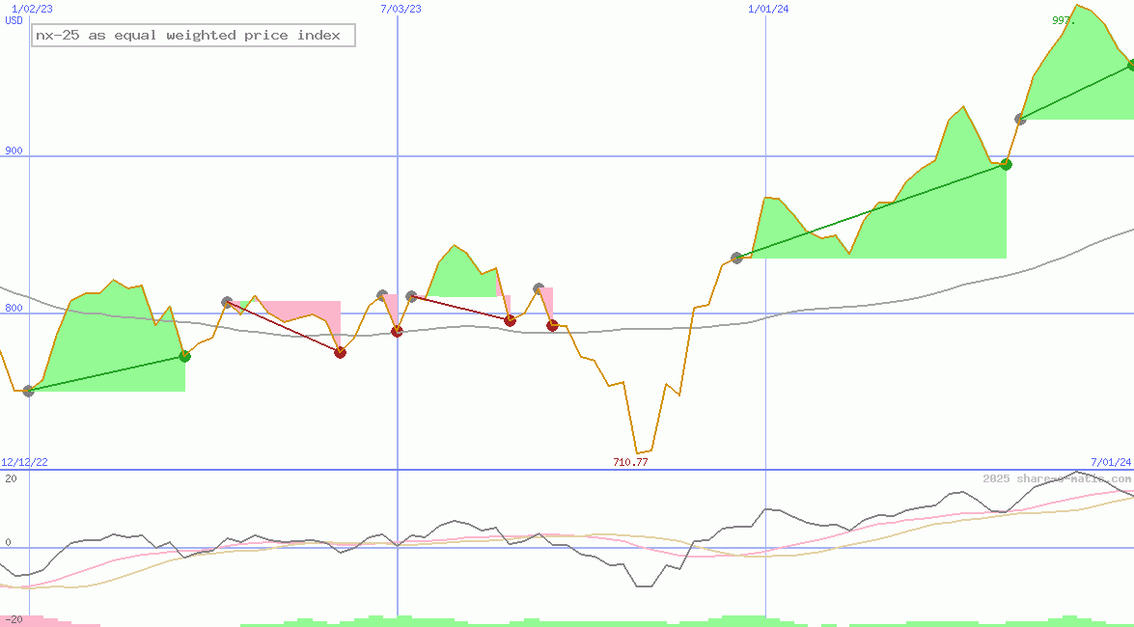The height and width of the screenshot is (627, 1134).
Task: Select the green trendline start marker near 12/12/22
Action: tap(27, 391)
